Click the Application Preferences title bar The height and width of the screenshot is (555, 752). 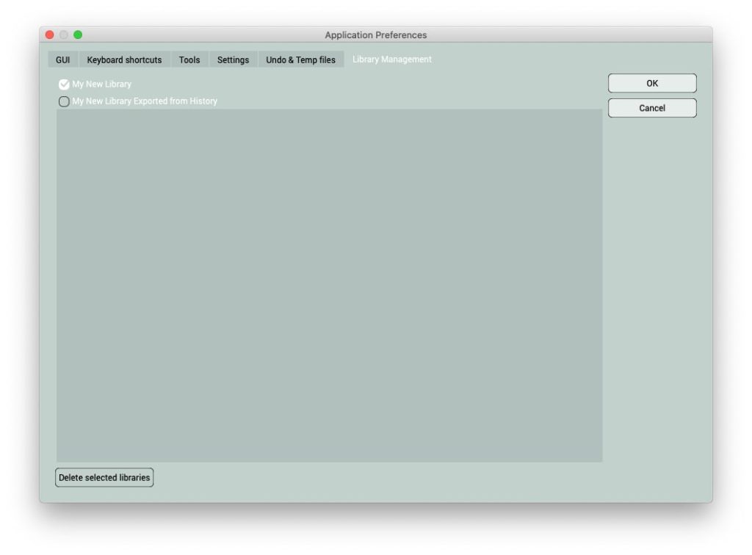[376, 35]
